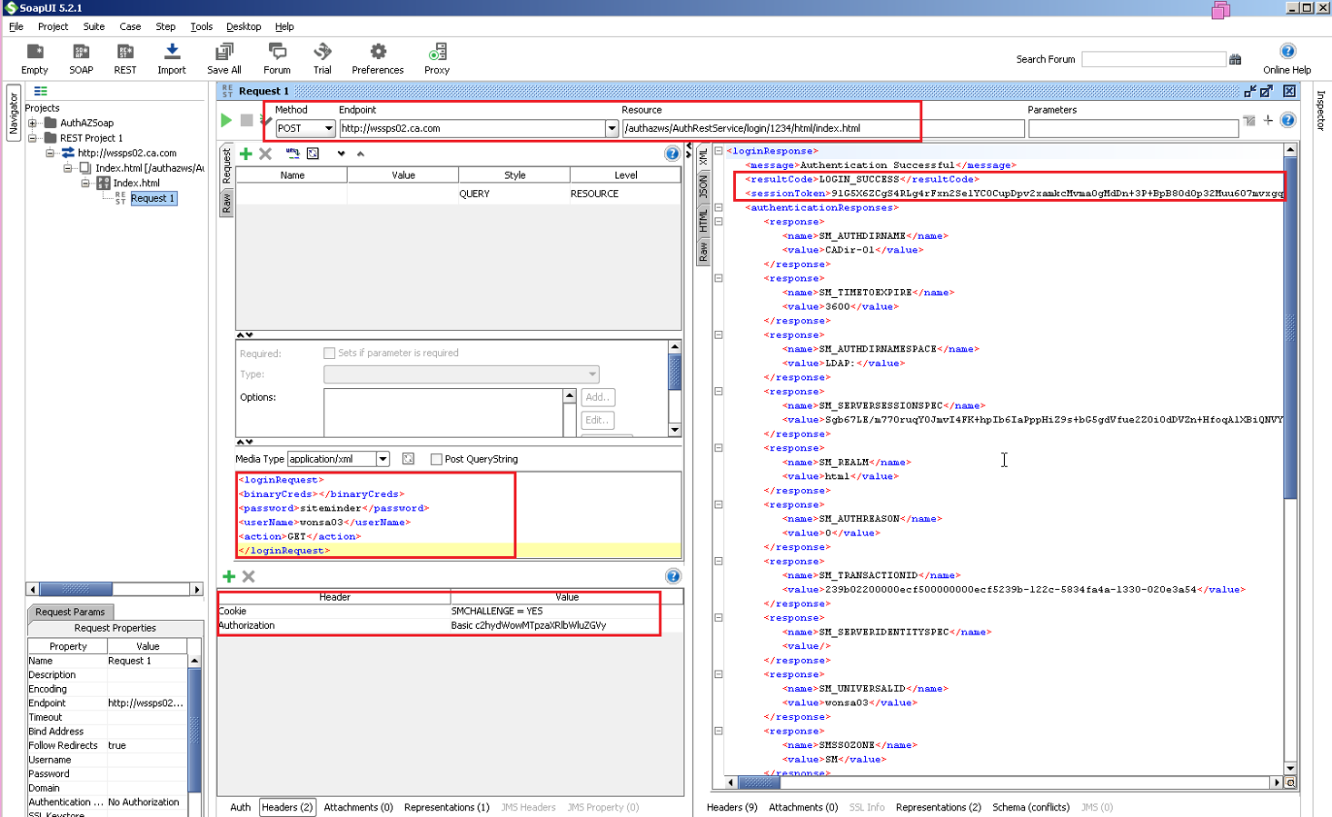
Task: Switch to Representations (1) tab
Action: (x=446, y=807)
